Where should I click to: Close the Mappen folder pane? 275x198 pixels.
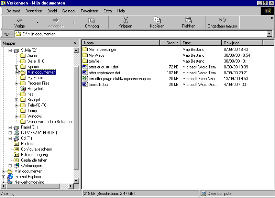coord(75,43)
